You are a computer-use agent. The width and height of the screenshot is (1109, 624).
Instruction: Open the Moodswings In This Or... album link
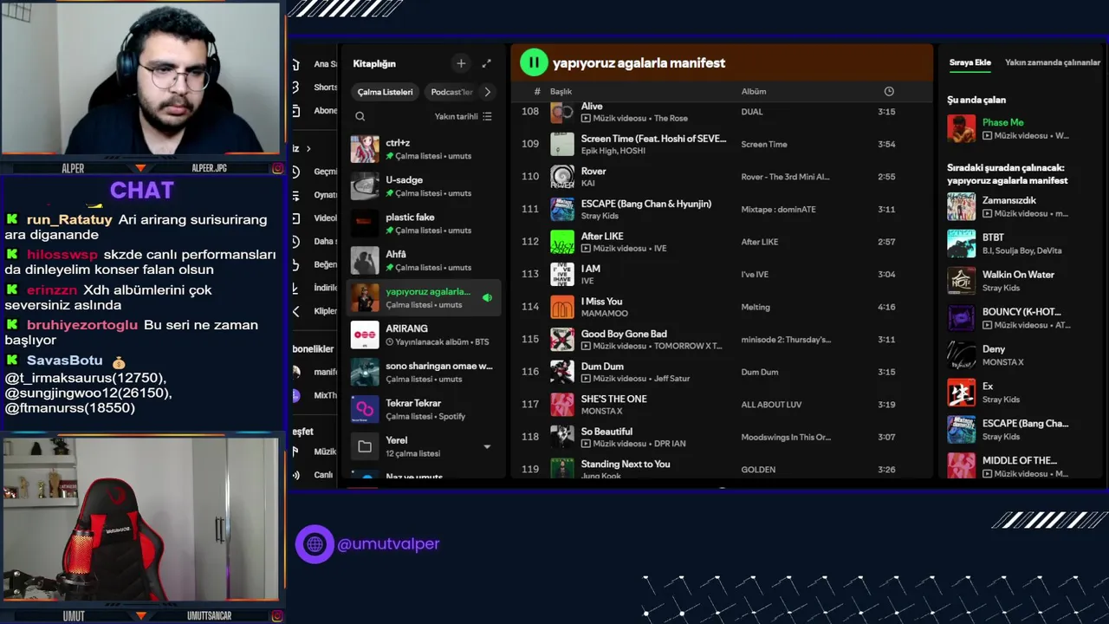click(786, 438)
